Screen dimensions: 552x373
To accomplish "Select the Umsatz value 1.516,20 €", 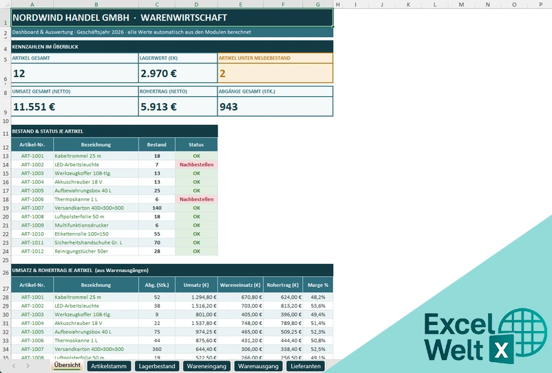I will point(196,306).
